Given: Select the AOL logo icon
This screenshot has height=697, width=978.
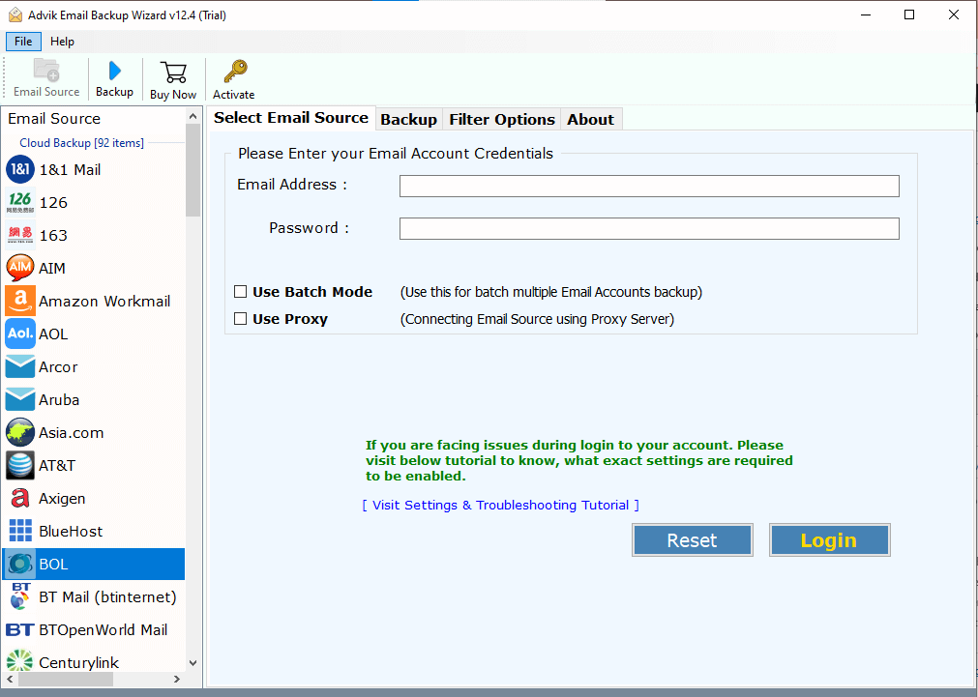Looking at the screenshot, I should 20,334.
